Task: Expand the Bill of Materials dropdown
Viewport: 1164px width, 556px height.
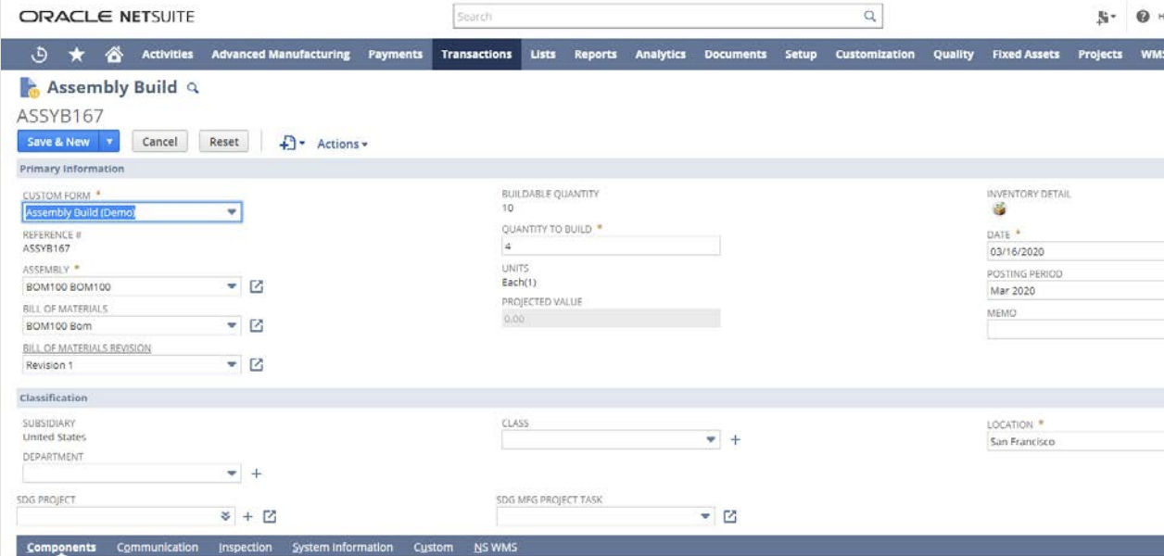Action: tap(233, 325)
